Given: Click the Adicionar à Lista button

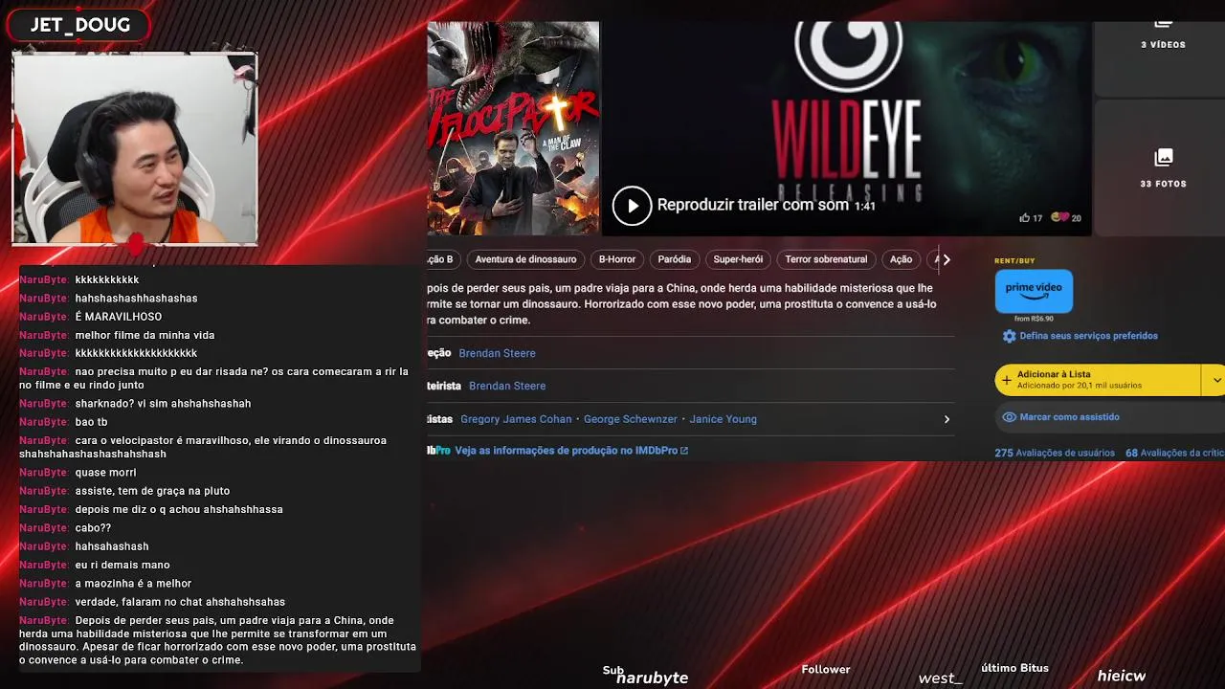Looking at the screenshot, I should (x=1098, y=380).
